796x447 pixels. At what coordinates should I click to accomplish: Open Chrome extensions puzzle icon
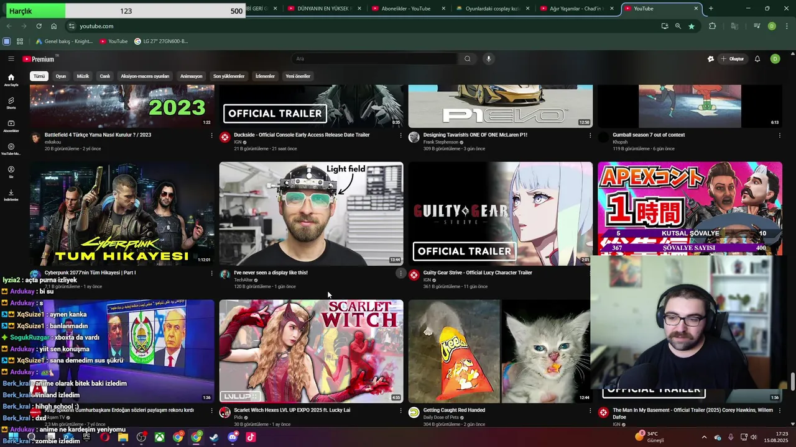tap(713, 26)
